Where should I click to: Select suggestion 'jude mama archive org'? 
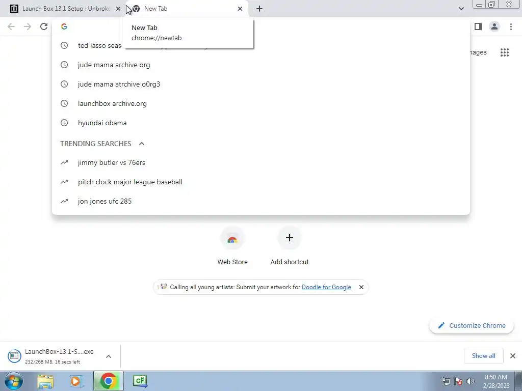point(261,65)
